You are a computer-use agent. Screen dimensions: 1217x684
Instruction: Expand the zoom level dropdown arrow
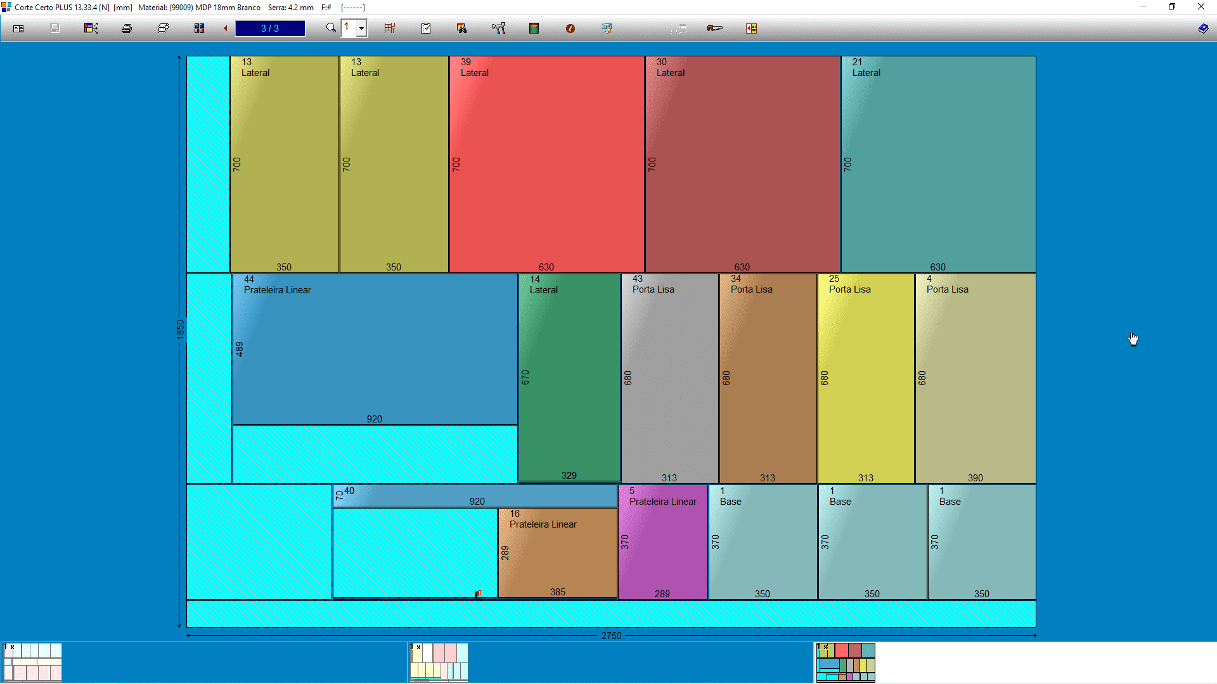coord(361,28)
